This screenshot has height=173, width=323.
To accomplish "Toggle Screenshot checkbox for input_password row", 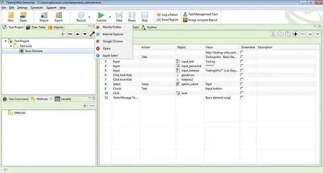I will (x=242, y=66).
